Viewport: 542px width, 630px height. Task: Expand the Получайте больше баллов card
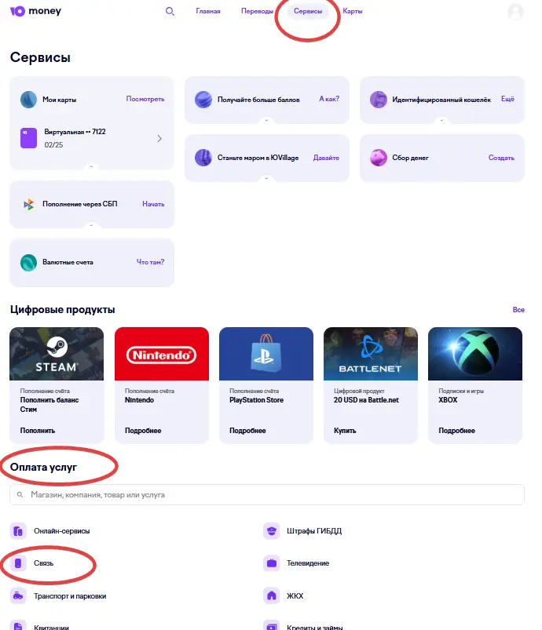[267, 120]
